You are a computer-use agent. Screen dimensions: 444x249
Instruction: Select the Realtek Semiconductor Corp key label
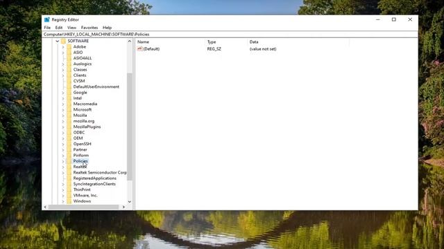(x=100, y=172)
